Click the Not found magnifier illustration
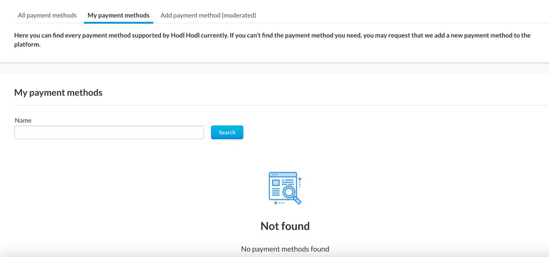The width and height of the screenshot is (549, 257). [285, 188]
